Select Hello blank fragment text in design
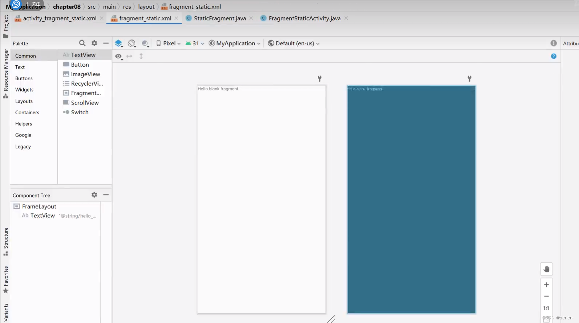The width and height of the screenshot is (579, 323). (x=218, y=89)
